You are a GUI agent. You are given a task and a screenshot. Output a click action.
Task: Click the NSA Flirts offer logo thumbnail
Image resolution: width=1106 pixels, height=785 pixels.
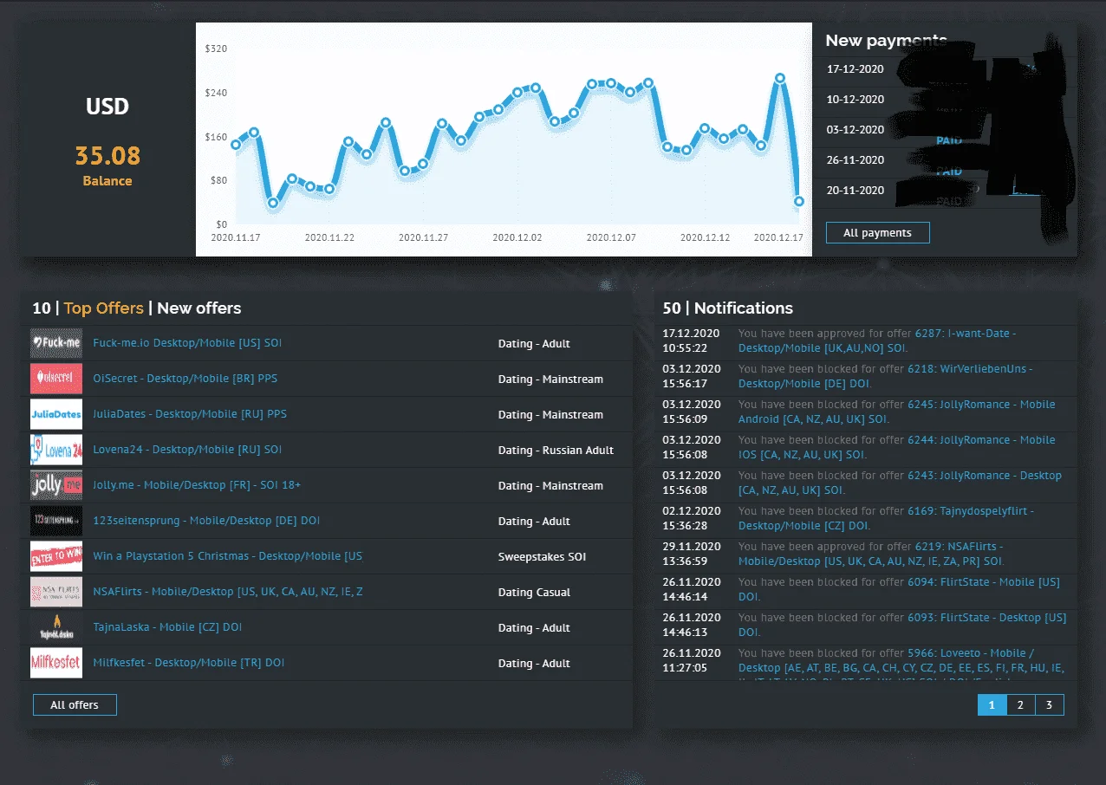(56, 592)
